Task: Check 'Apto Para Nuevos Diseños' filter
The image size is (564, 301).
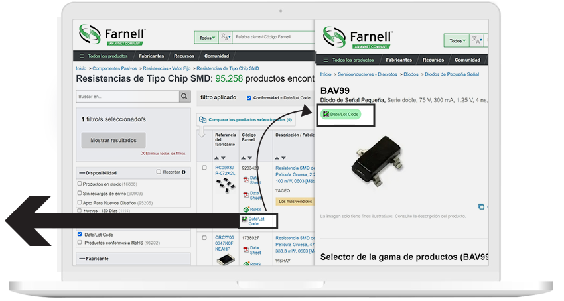Action: 80,202
